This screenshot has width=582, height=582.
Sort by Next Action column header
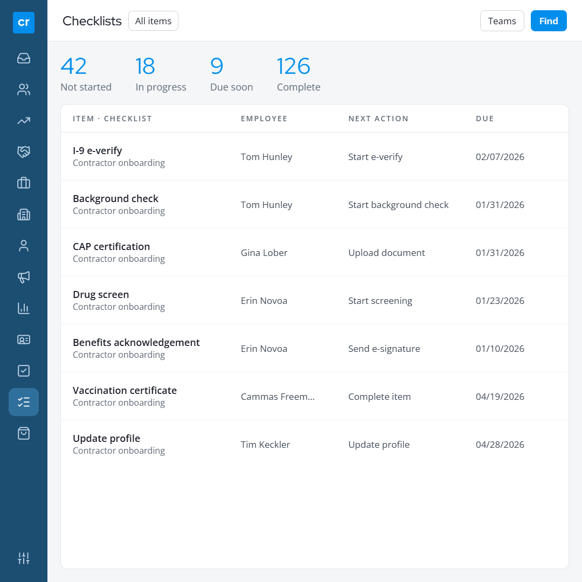[378, 119]
